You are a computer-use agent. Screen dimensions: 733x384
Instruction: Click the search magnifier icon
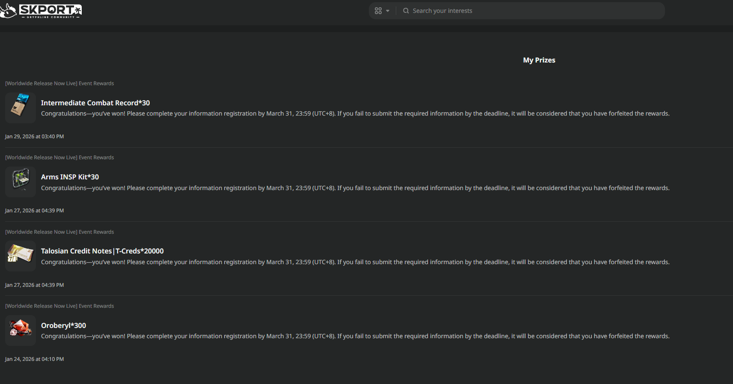[406, 11]
